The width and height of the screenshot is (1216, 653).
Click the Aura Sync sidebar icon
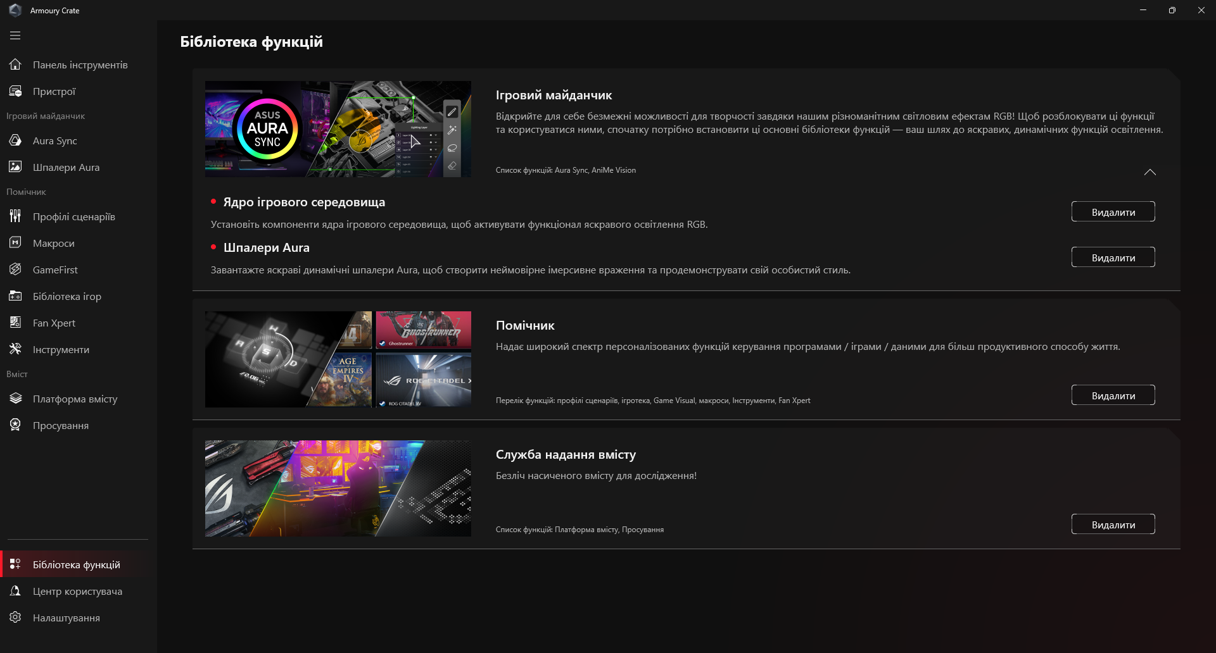click(x=15, y=140)
